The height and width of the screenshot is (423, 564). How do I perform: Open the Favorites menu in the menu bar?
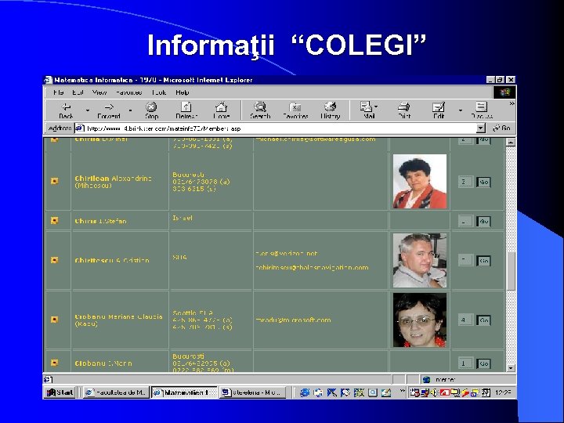(128, 92)
